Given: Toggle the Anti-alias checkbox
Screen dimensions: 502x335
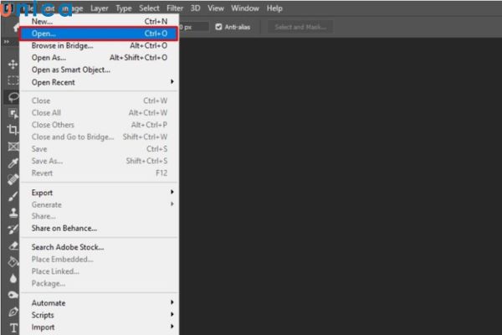Looking at the screenshot, I should click(x=218, y=27).
